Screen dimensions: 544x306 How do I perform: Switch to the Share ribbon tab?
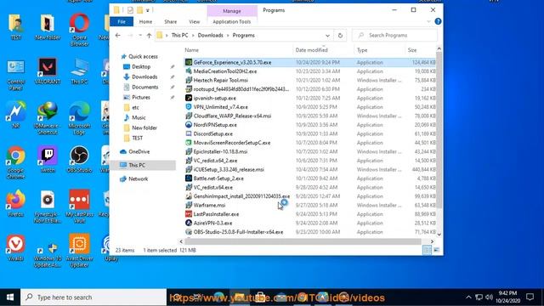coord(170,21)
